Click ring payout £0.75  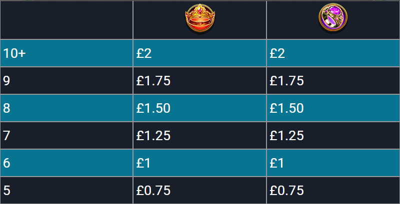click(x=286, y=191)
